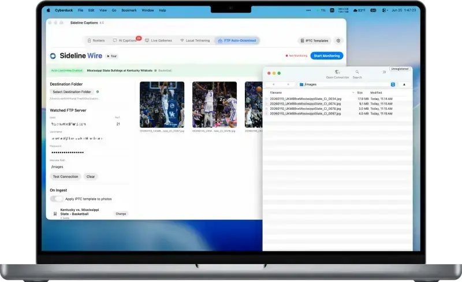The height and width of the screenshot is (282, 462).
Task: Open the Go menu
Action: click(114, 10)
